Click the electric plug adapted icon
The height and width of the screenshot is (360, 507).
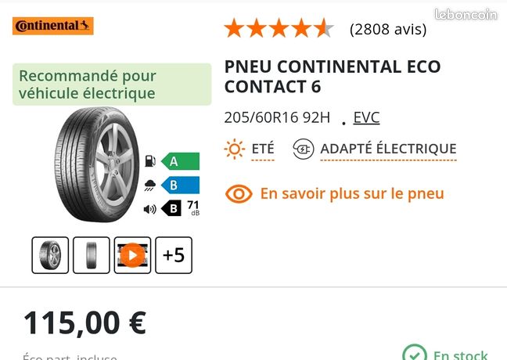coord(304,149)
